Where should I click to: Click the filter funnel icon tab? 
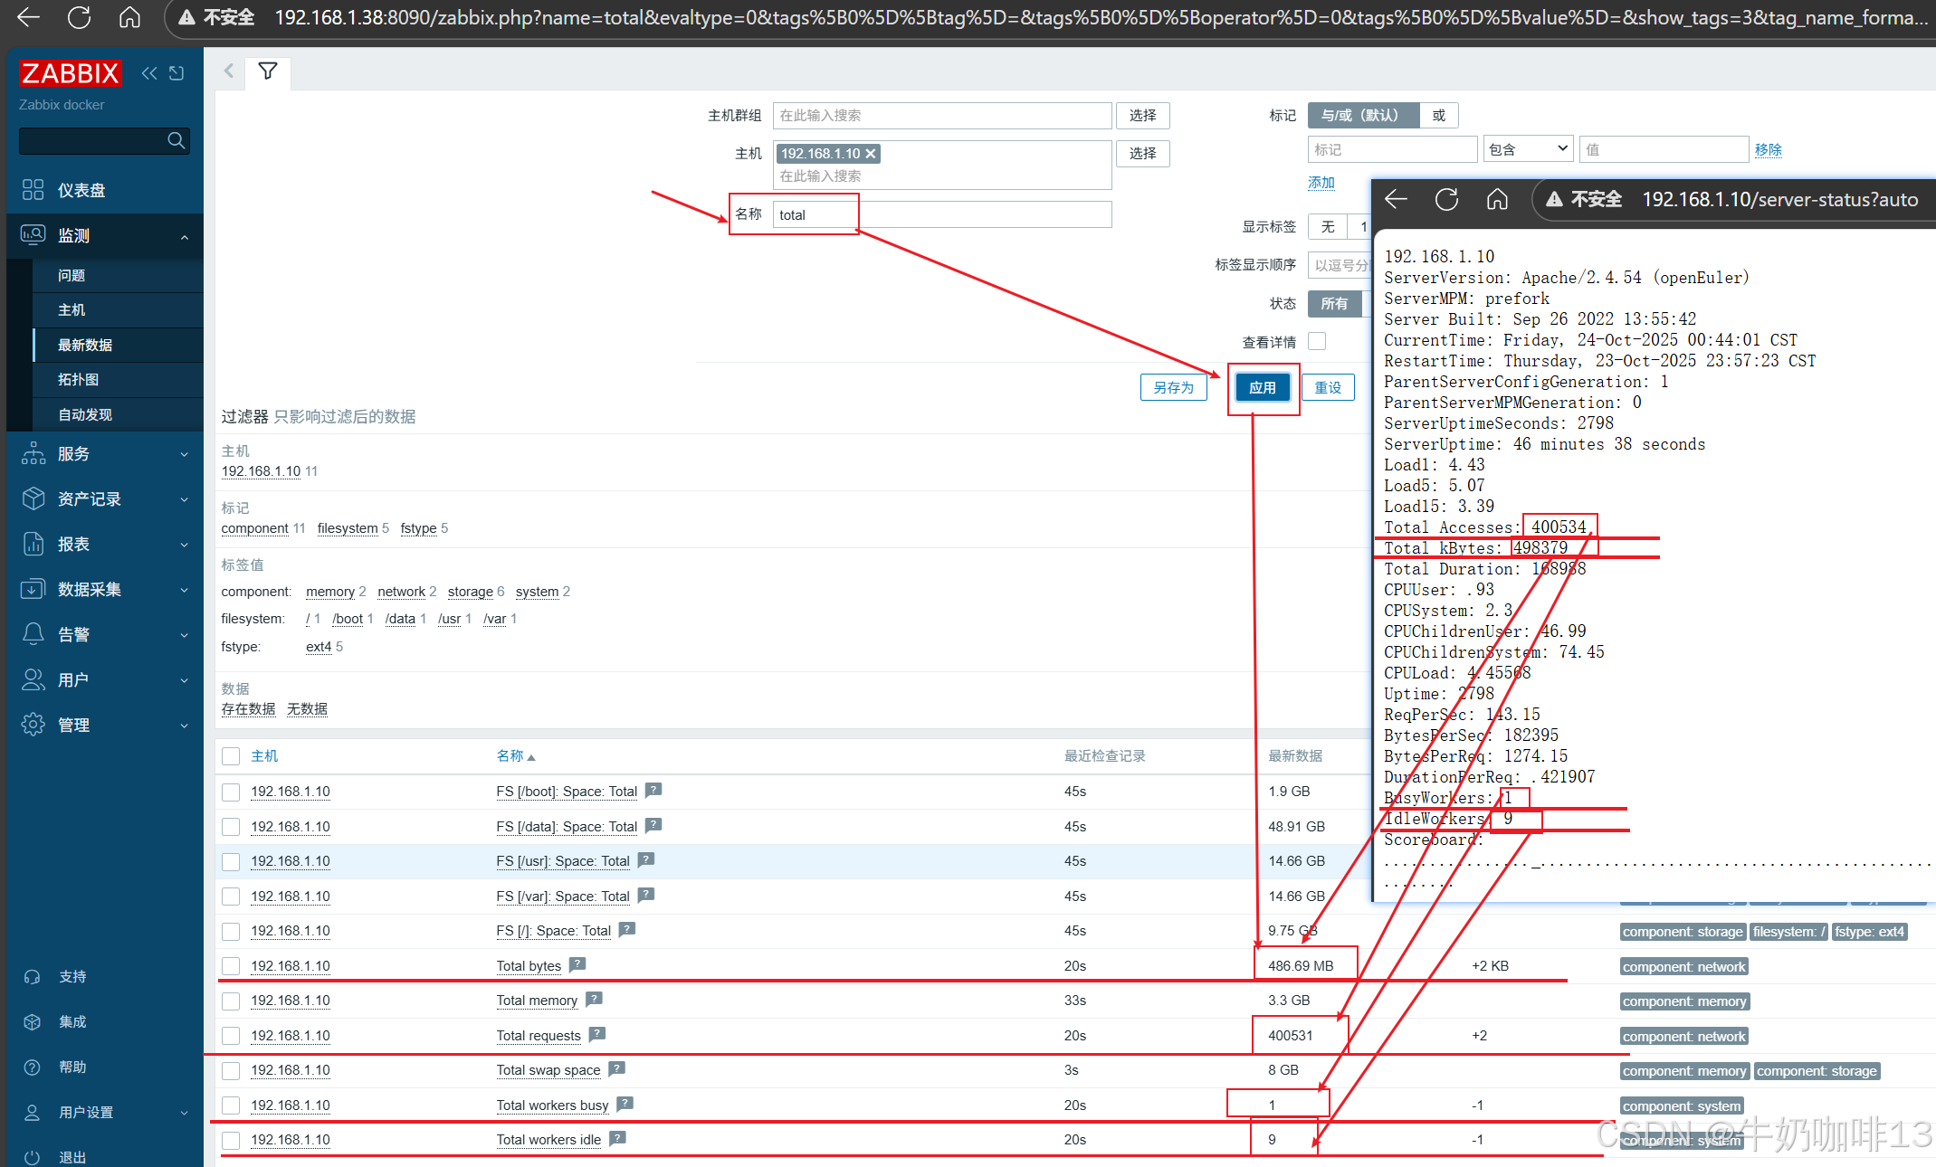(x=268, y=71)
